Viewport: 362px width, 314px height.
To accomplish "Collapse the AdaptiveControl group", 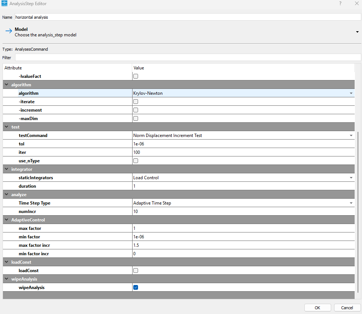I will (x=7, y=220).
